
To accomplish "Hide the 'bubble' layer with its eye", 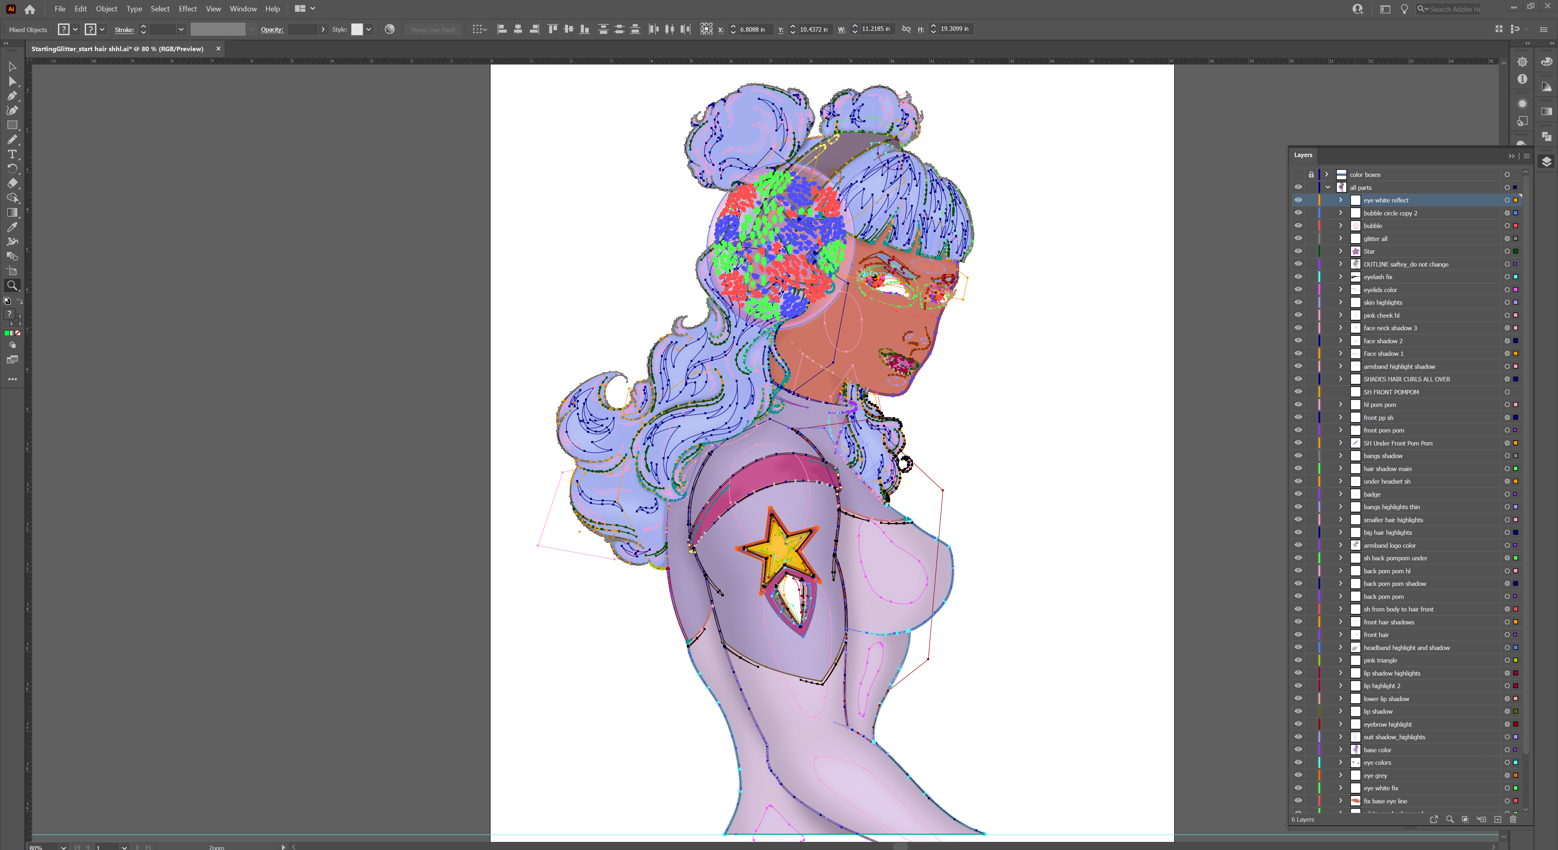I will click(x=1298, y=226).
